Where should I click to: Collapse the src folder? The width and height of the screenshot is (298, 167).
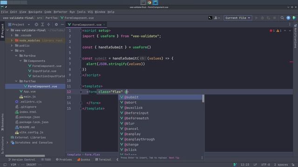tap(12, 51)
